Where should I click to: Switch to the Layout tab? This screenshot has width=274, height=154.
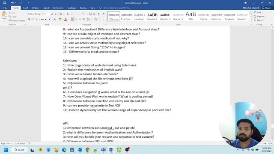point(46,8)
